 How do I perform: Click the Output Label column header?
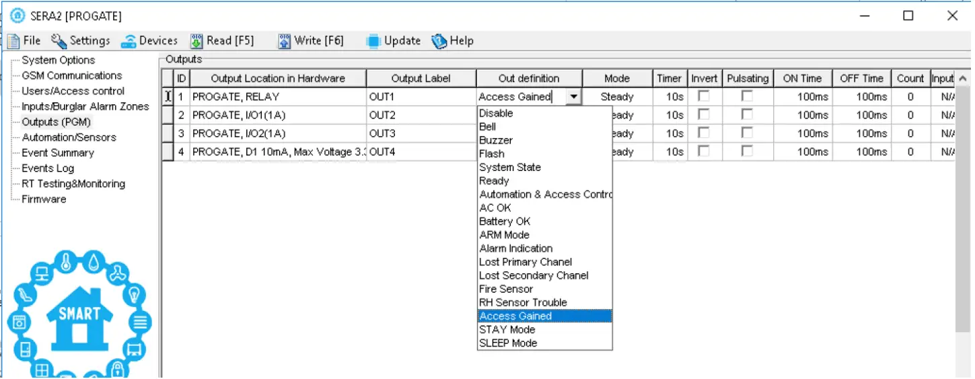(x=421, y=78)
